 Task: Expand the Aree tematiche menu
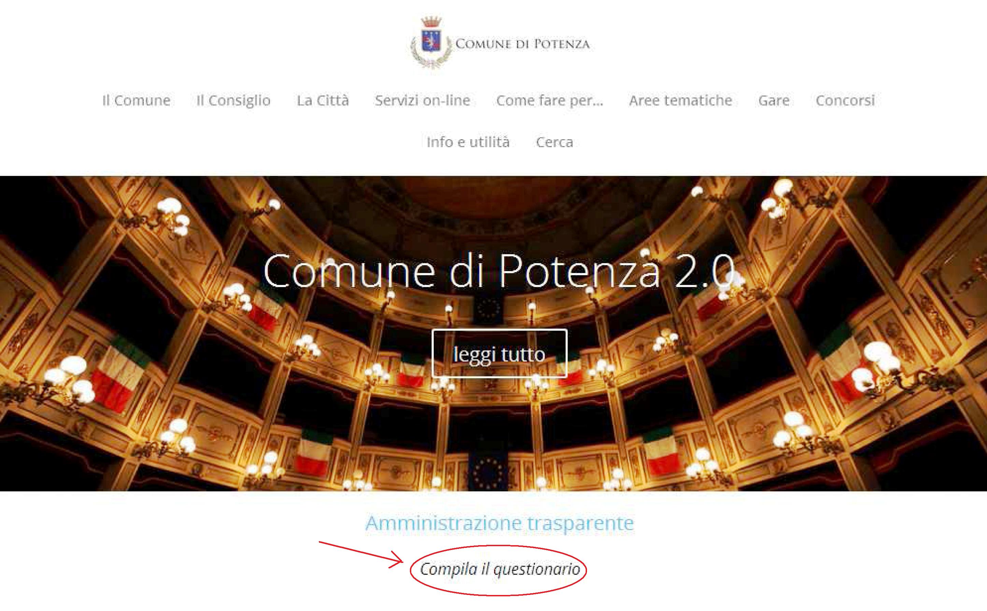(x=681, y=100)
